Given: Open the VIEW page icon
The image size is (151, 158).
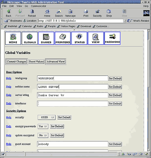Looking at the screenshot, I should [x=96, y=38].
